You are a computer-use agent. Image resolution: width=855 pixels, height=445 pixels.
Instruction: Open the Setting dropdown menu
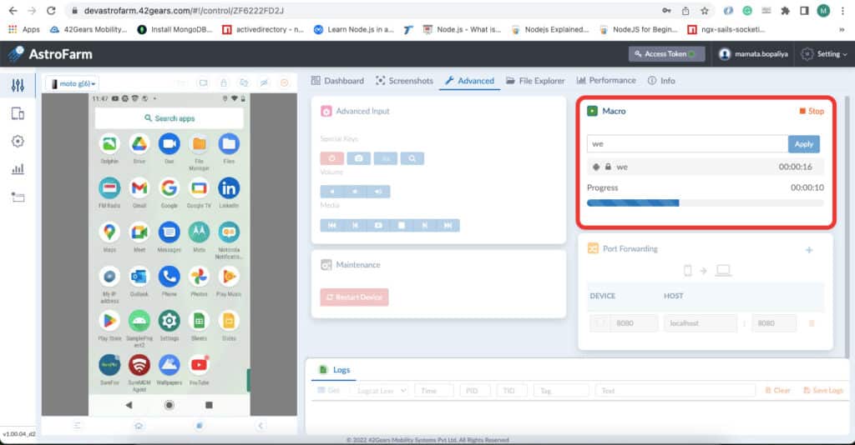[824, 54]
